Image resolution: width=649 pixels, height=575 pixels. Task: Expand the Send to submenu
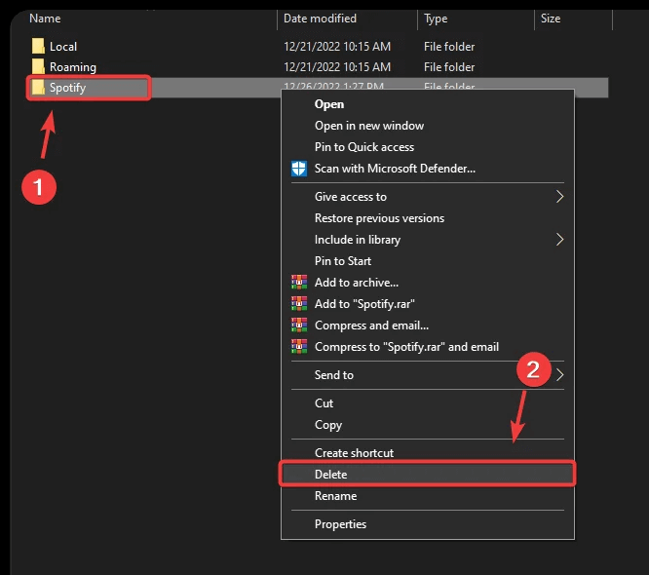(x=334, y=375)
